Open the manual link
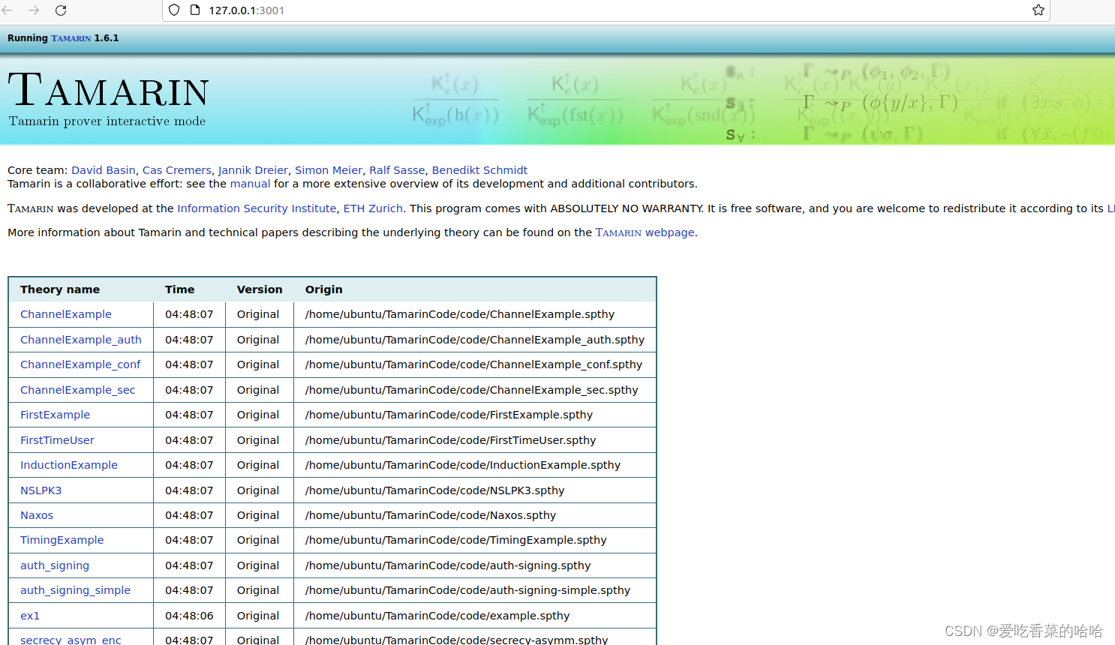This screenshot has height=645, width=1115. tap(250, 184)
